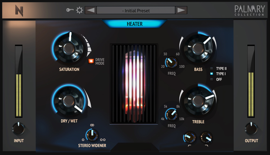Viewport: 270px width, 155px height.
Task: Open the Initial Preset selector
Action: tap(136, 10)
